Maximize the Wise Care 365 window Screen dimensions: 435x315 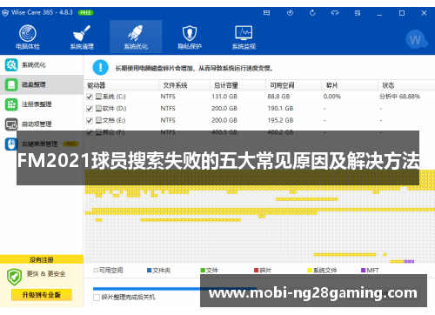coord(402,13)
